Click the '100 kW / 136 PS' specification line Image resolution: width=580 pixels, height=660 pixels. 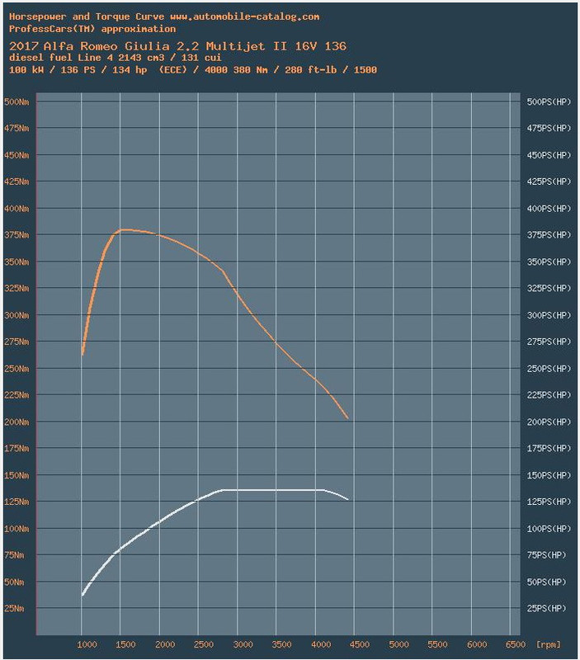[x=193, y=70]
